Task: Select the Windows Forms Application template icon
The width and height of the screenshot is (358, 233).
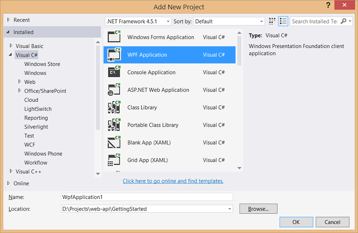Action: (x=114, y=37)
